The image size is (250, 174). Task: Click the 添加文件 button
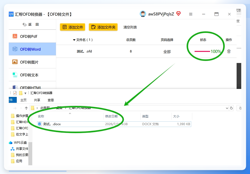coord(72,27)
